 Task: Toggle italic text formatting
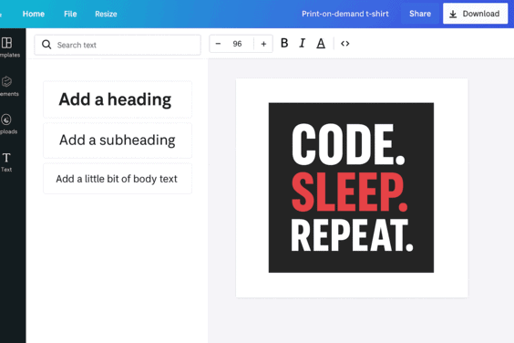[x=303, y=43]
